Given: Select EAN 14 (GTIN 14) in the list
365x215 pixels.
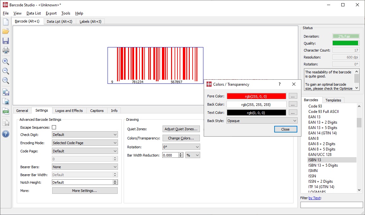Looking at the screenshot, I should point(322,133).
